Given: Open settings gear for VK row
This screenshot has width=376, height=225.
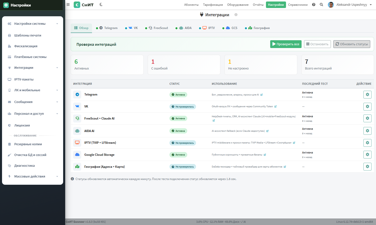Looking at the screenshot, I should (367, 106).
